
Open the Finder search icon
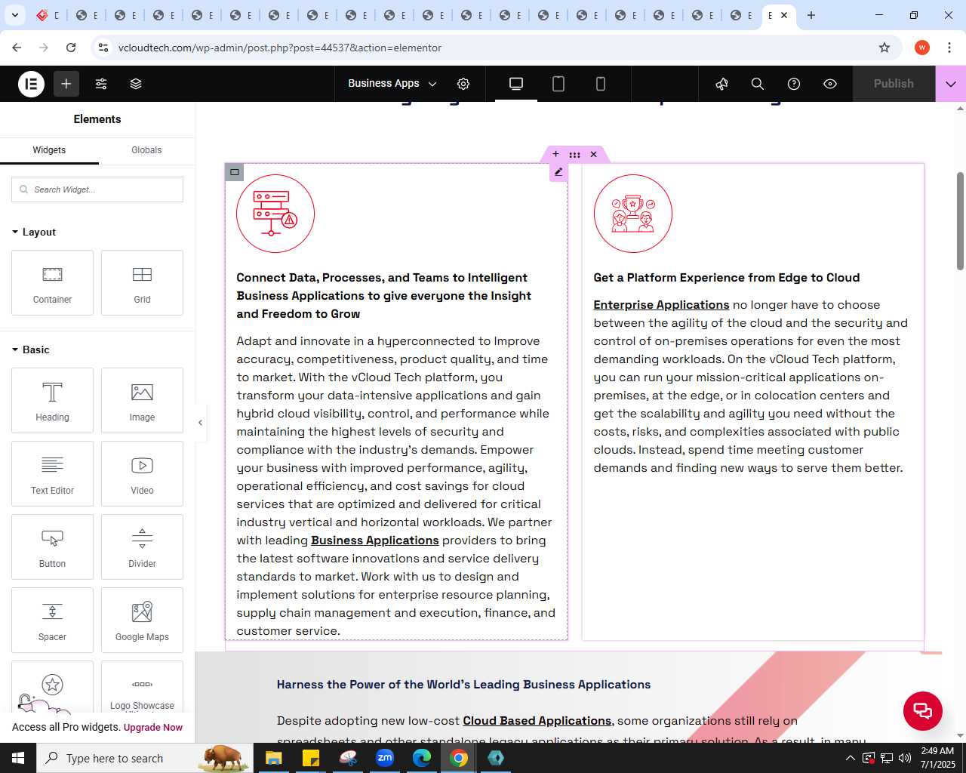(x=758, y=84)
